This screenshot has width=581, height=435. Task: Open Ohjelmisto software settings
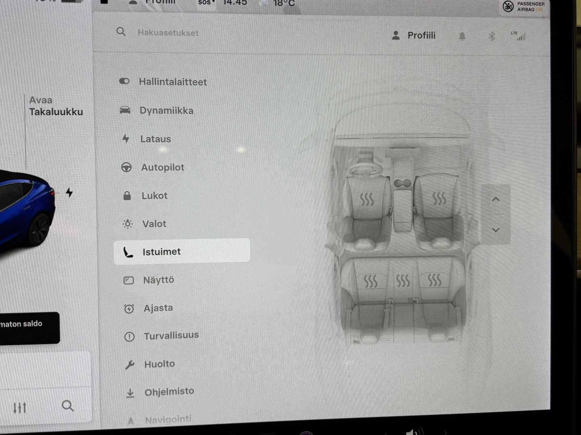coord(169,391)
